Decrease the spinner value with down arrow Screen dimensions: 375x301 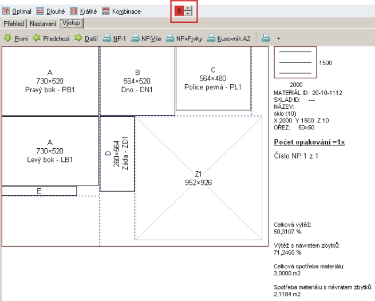coord(188,13)
